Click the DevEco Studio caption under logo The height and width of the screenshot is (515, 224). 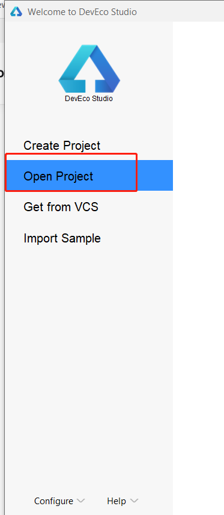pos(89,99)
